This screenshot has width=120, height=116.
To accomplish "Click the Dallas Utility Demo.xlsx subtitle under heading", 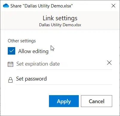I will pyautogui.click(x=60, y=25).
